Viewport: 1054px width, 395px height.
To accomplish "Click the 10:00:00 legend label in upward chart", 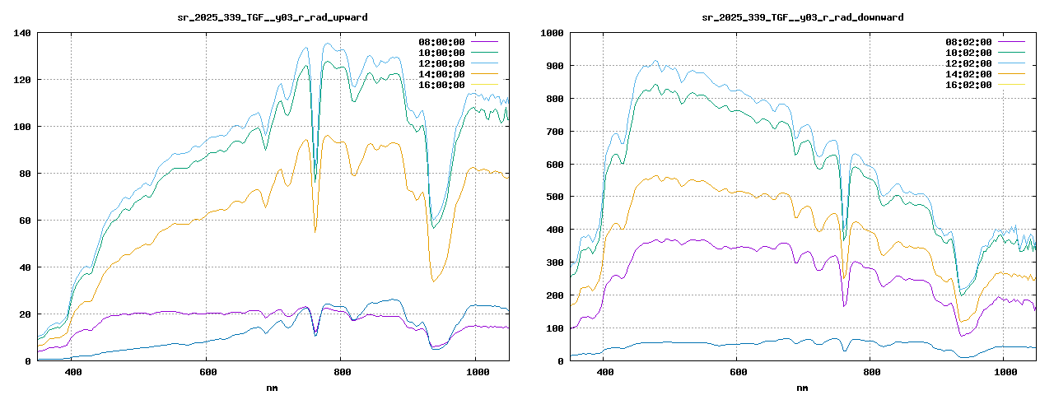I will point(441,53).
